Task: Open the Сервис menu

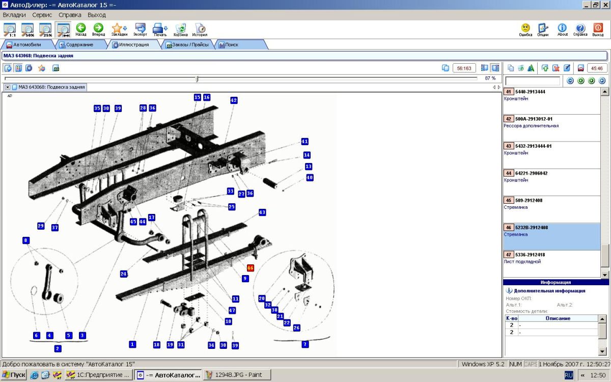Action: 42,15
